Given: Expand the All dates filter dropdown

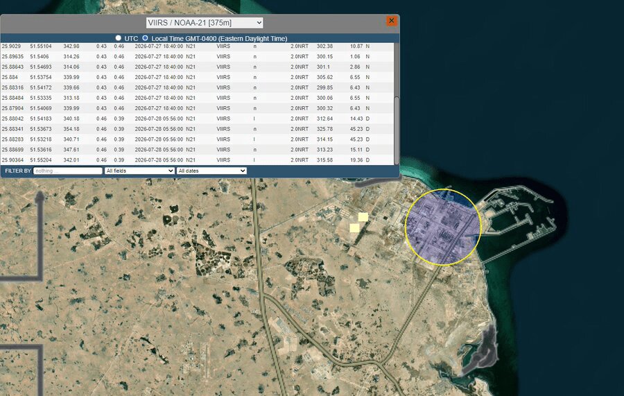Looking at the screenshot, I should tap(211, 171).
